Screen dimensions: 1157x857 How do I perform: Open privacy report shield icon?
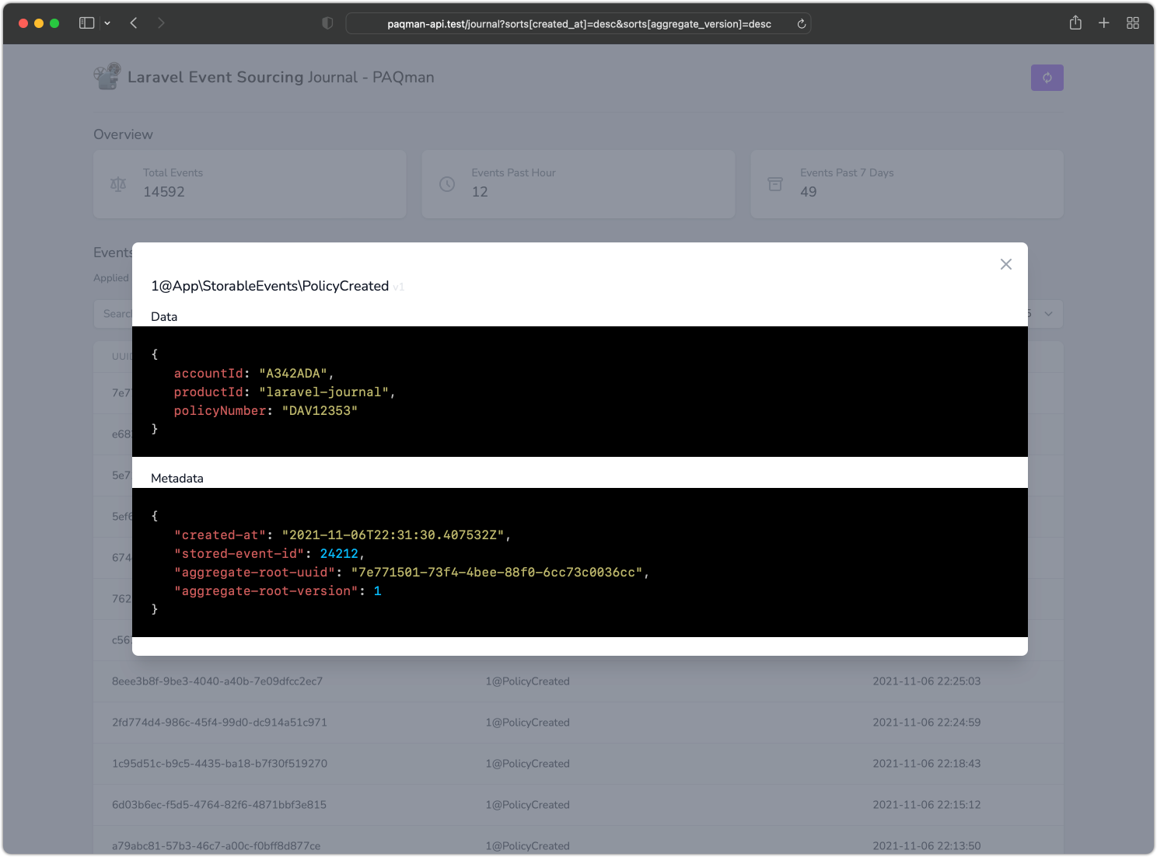click(x=327, y=23)
